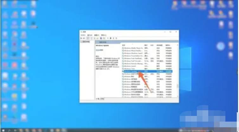
Task: Click the Back arrow in the toolbar
Action: [82, 38]
